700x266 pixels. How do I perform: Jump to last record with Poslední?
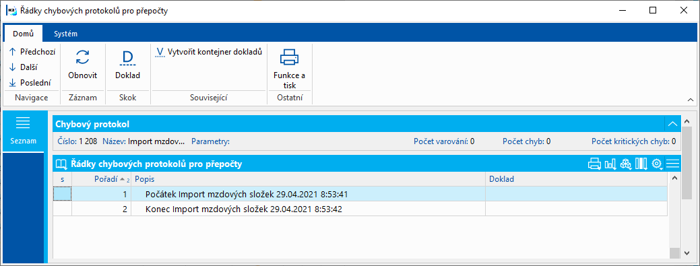[30, 83]
